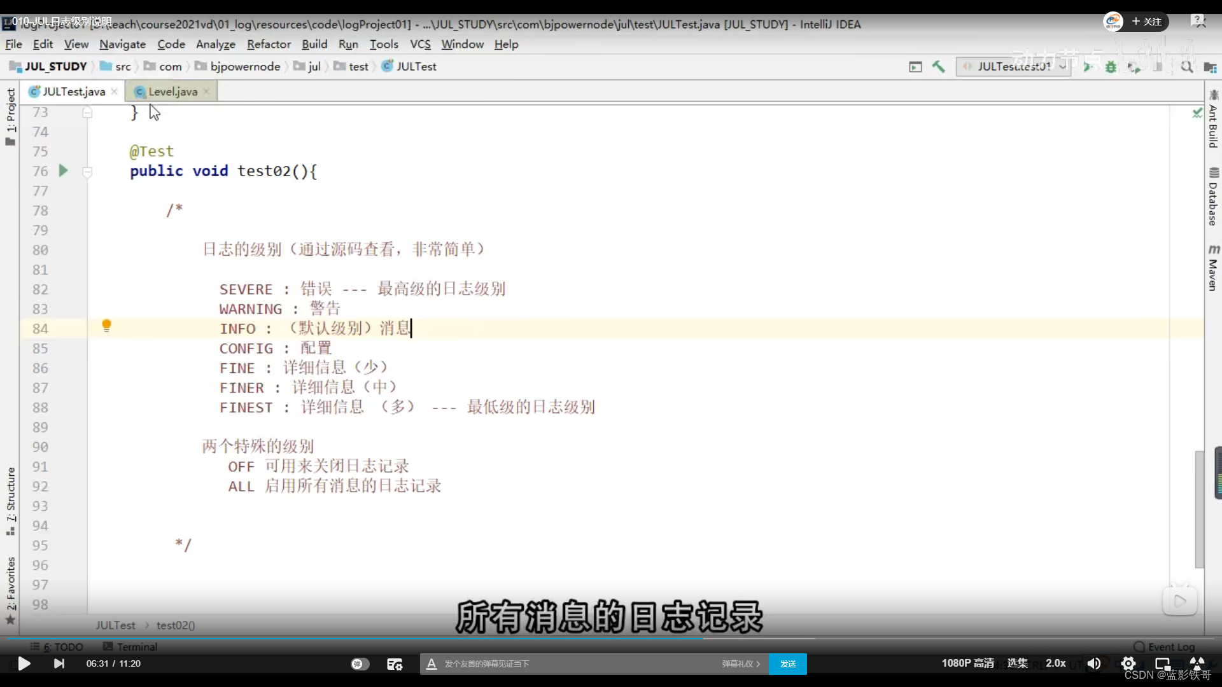Image resolution: width=1222 pixels, height=687 pixels.
Task: Run the selected configuration
Action: (x=1088, y=66)
